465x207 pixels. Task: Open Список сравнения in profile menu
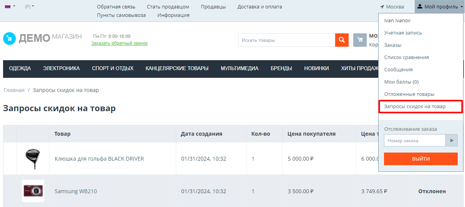[406, 57]
